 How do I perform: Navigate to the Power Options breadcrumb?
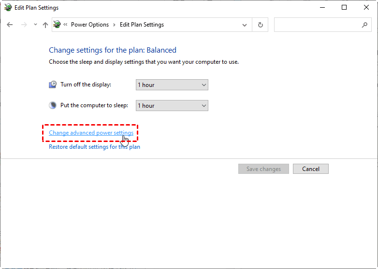[89, 25]
